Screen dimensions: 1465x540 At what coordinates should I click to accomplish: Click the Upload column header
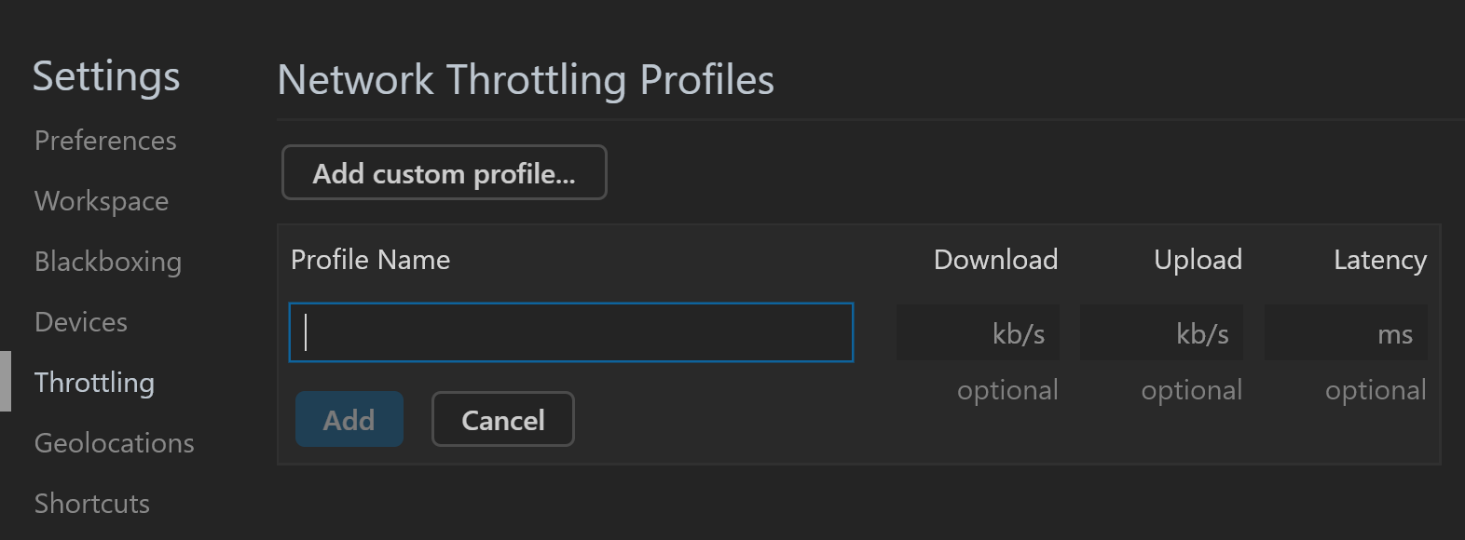point(1198,260)
